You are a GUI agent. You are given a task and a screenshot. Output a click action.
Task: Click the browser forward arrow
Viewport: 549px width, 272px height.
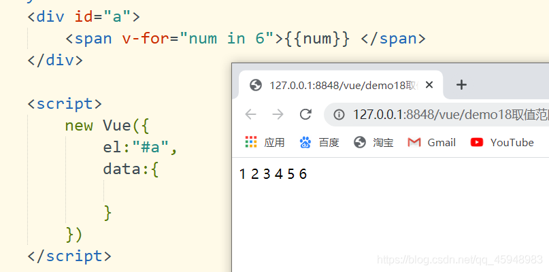278,114
